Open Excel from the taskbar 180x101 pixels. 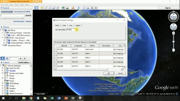pyautogui.click(x=52, y=98)
